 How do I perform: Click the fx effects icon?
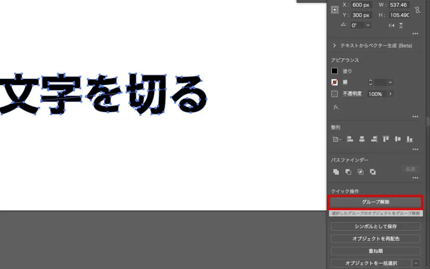click(336, 107)
